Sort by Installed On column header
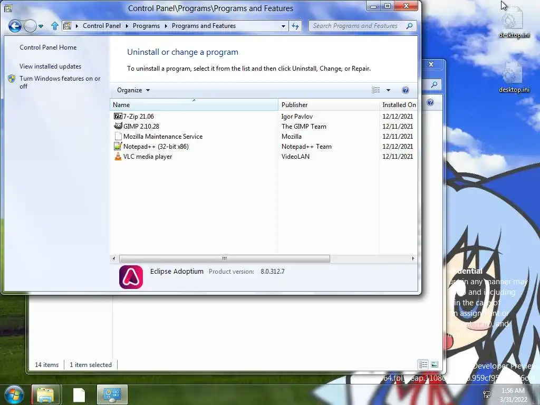 click(399, 105)
